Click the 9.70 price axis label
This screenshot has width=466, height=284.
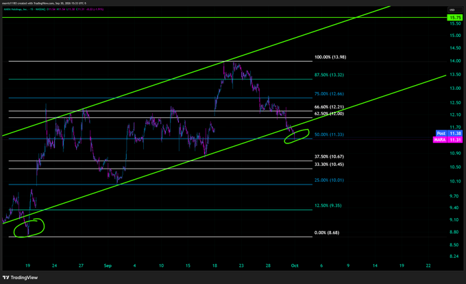pyautogui.click(x=454, y=196)
